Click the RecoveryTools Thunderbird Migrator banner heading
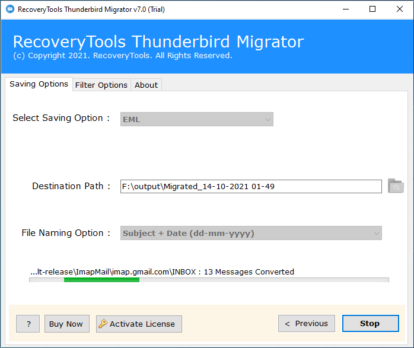Image resolution: width=414 pixels, height=348 pixels. point(158,41)
